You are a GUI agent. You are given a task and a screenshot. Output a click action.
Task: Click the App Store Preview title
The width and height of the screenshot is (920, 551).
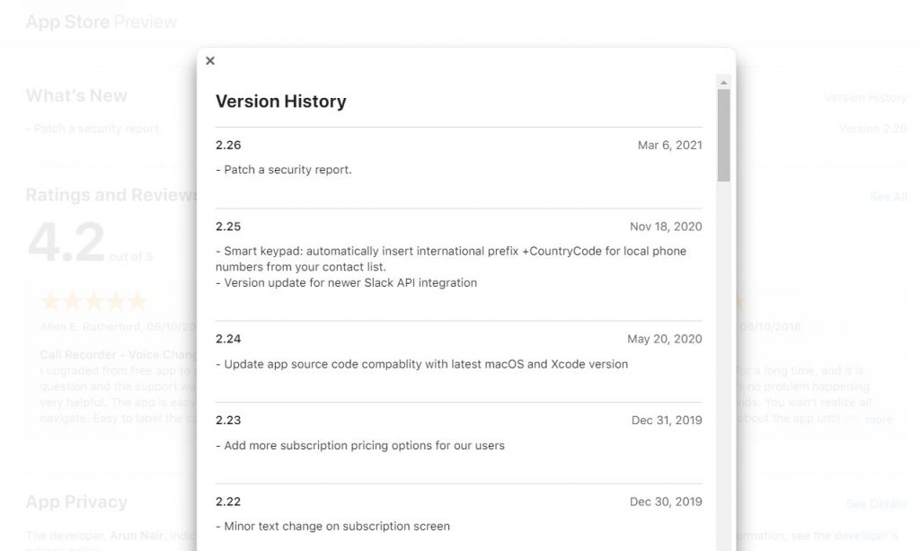[x=101, y=22]
